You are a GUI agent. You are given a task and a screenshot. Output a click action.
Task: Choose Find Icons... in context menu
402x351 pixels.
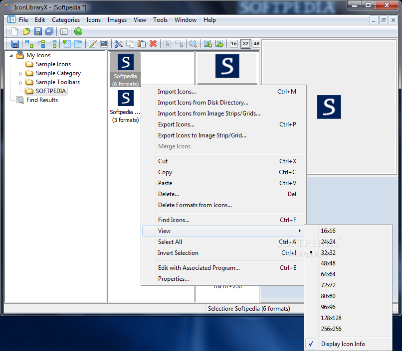224,220
